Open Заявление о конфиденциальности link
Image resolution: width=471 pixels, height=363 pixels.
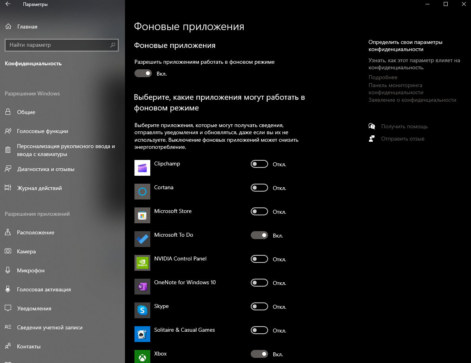(x=412, y=100)
